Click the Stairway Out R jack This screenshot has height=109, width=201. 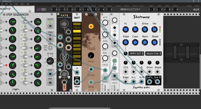(157, 82)
